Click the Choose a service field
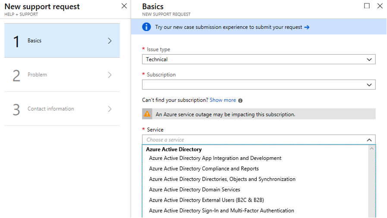 click(x=259, y=140)
